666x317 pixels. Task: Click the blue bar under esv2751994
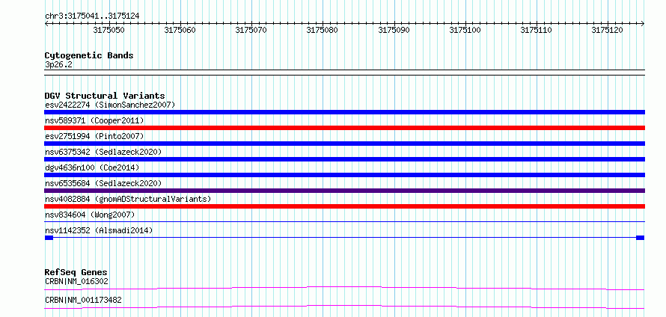[344, 144]
